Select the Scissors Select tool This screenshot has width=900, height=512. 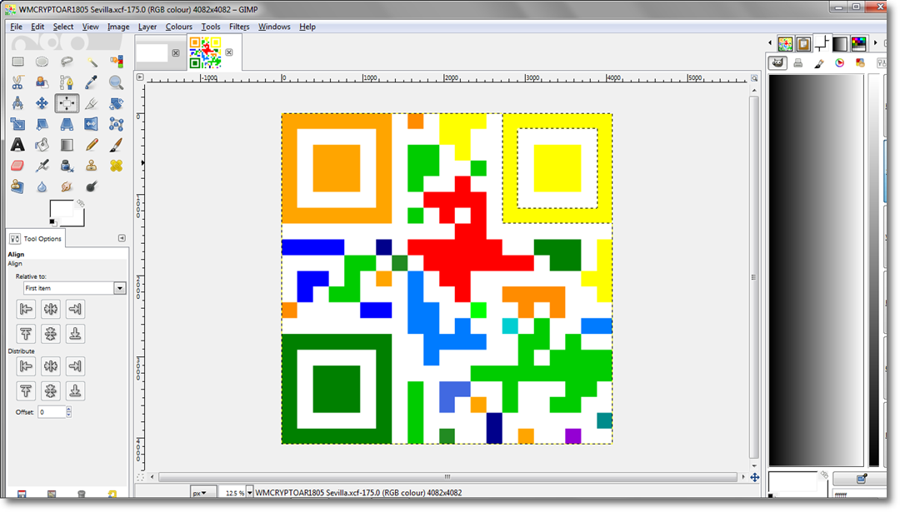point(17,82)
